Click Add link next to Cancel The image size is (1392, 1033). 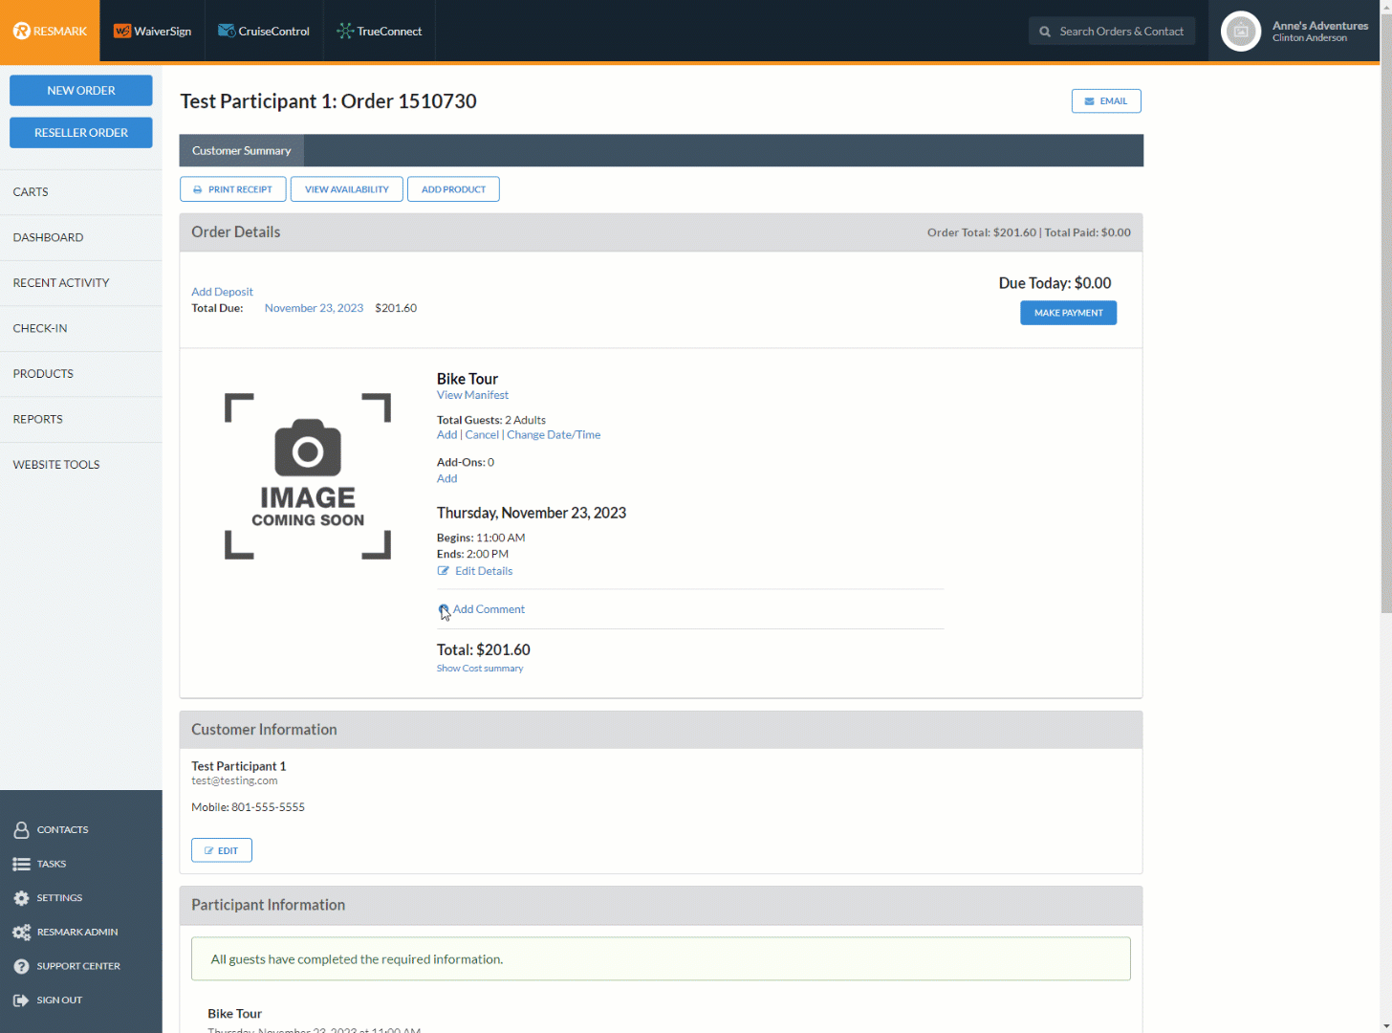446,434
